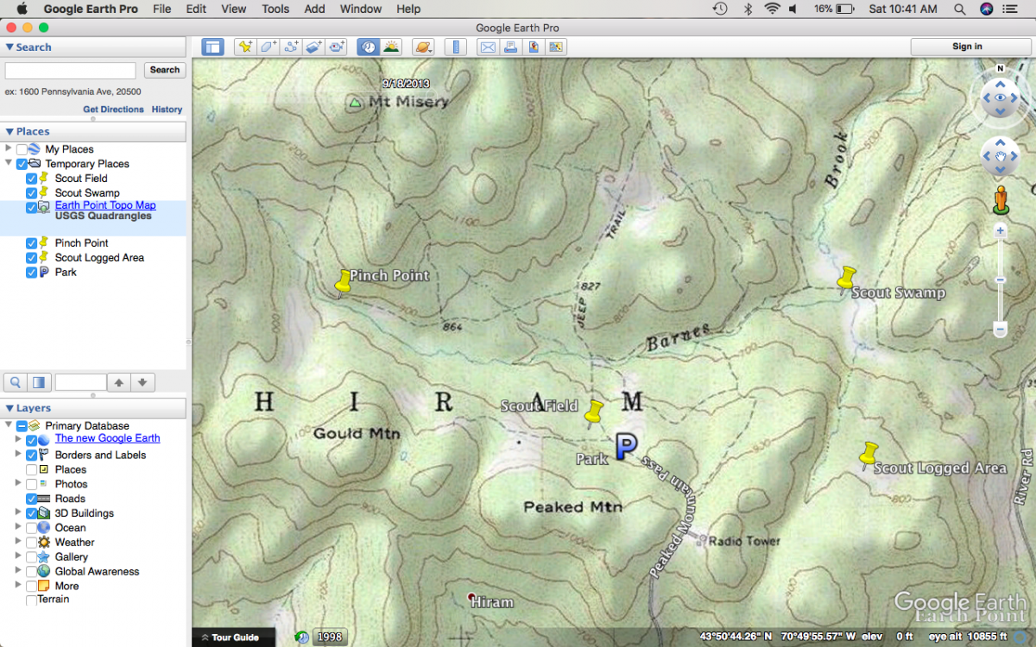Open the File menu

161,9
